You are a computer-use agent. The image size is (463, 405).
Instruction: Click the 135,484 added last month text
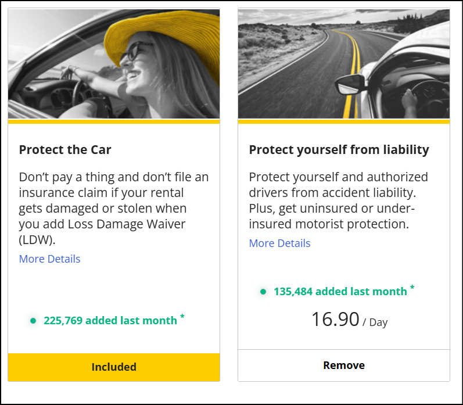coord(340,292)
